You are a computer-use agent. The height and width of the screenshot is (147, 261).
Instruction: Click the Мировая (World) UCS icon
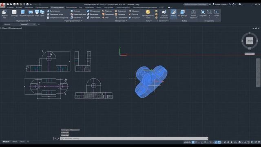coord(203,13)
